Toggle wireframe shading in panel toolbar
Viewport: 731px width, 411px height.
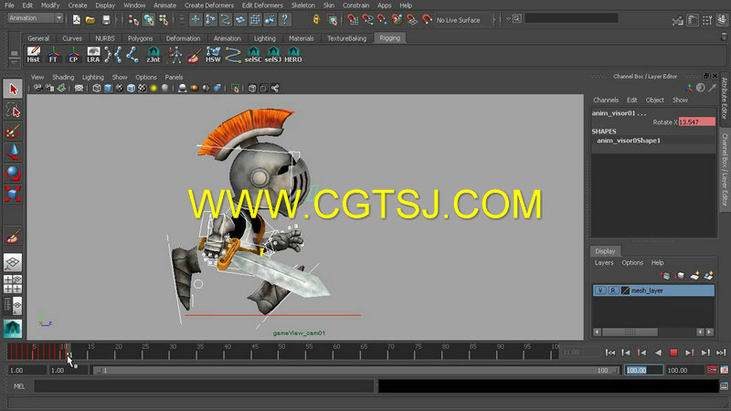(x=97, y=88)
